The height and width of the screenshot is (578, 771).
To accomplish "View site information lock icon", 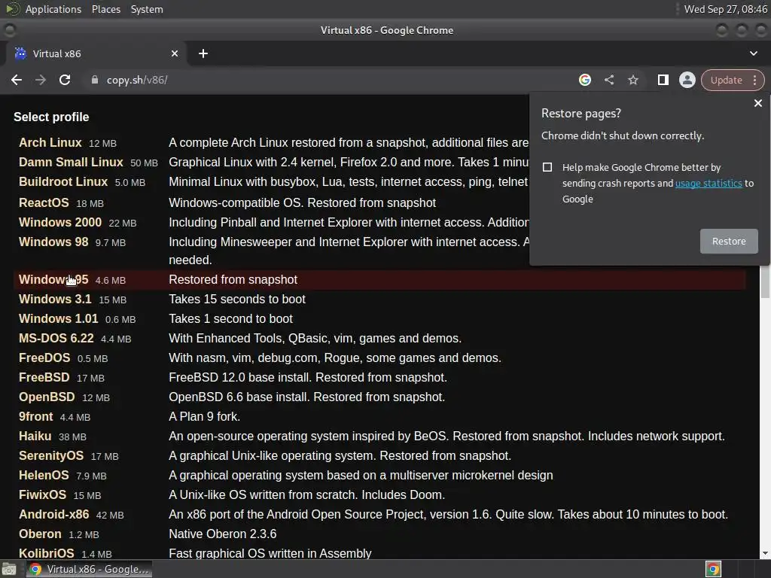I will coord(95,80).
